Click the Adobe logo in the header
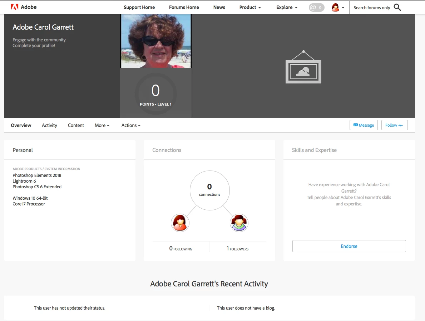 pyautogui.click(x=24, y=7)
